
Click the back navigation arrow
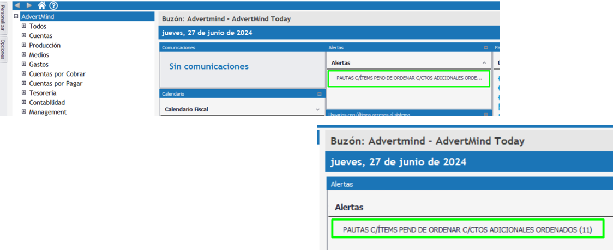17,5
